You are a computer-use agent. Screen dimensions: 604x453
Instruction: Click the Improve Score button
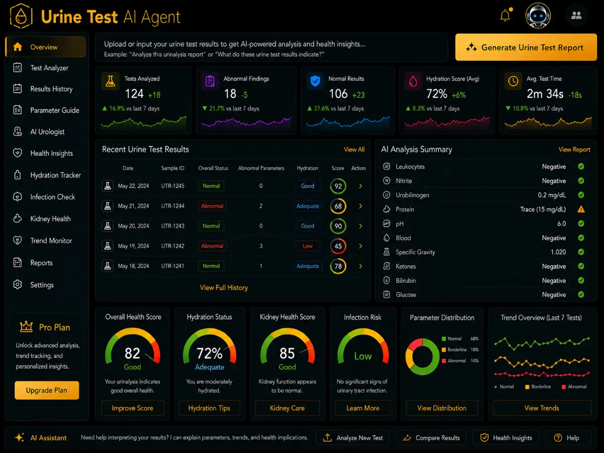(132, 408)
